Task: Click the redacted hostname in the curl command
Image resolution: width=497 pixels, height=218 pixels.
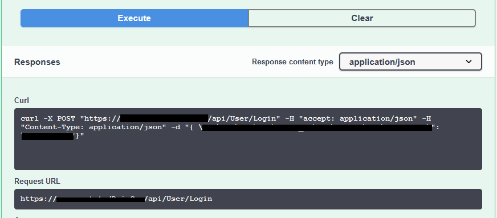Action: click(164, 118)
